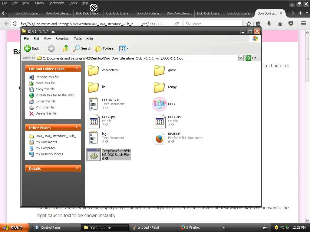Expand the Details panel

[x=77, y=169]
